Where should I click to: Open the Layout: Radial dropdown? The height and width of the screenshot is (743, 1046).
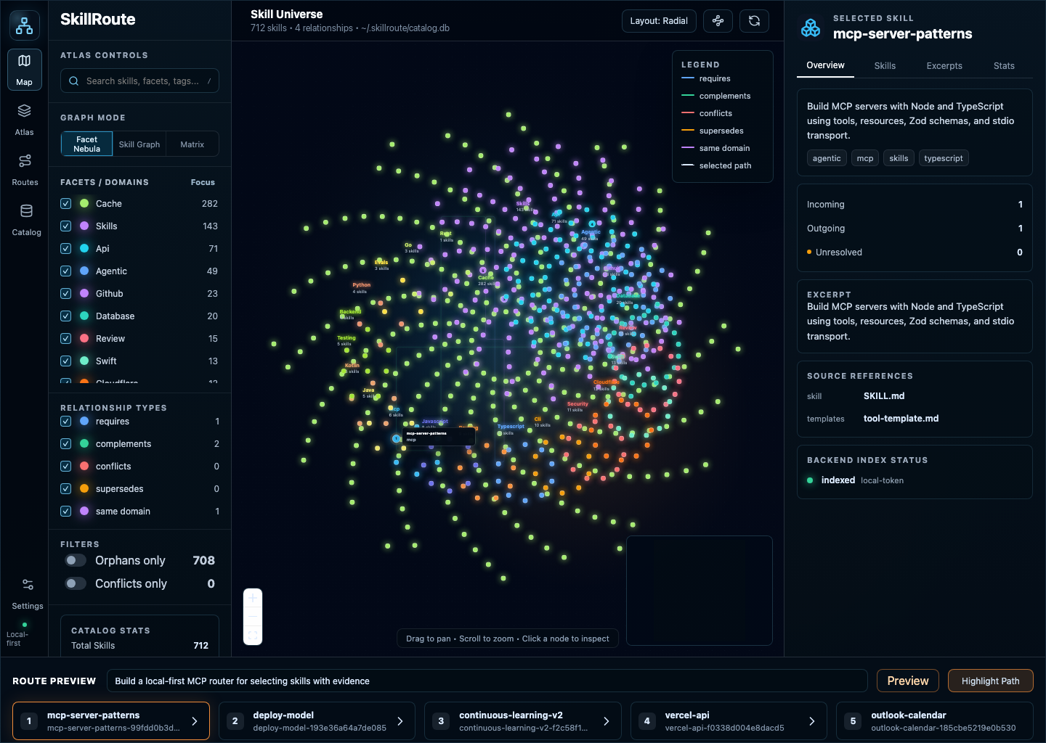[x=659, y=21]
